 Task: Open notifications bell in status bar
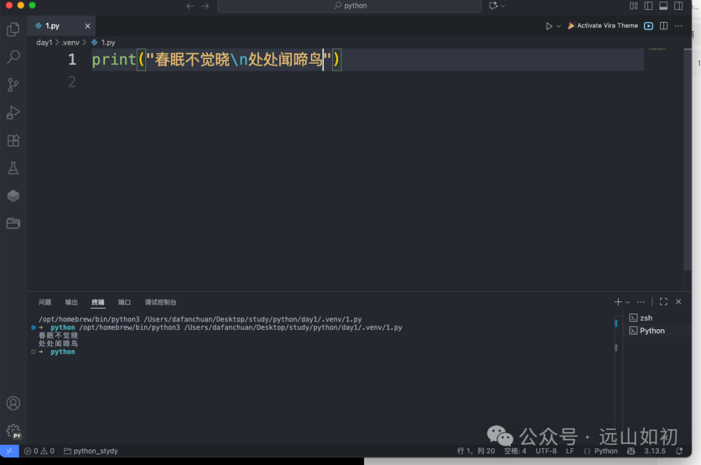[679, 451]
